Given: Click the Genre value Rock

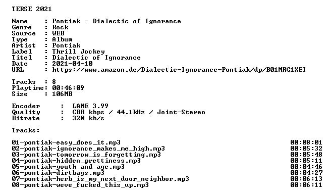Looking at the screenshot, I should (x=60, y=27).
